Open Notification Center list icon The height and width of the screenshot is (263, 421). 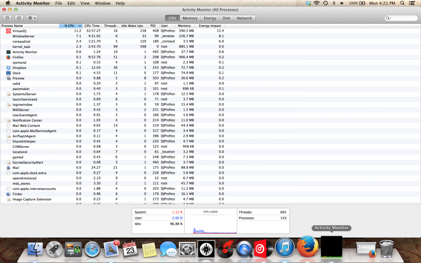pyautogui.click(x=412, y=3)
